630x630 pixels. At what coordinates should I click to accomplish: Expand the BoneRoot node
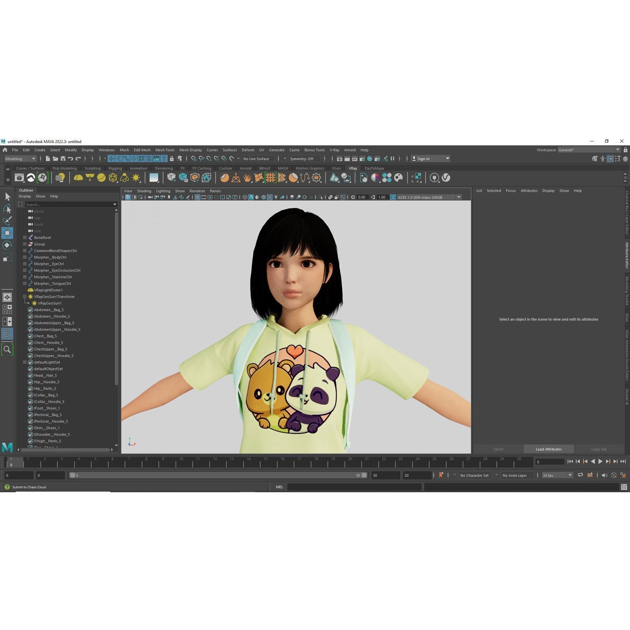[25, 237]
